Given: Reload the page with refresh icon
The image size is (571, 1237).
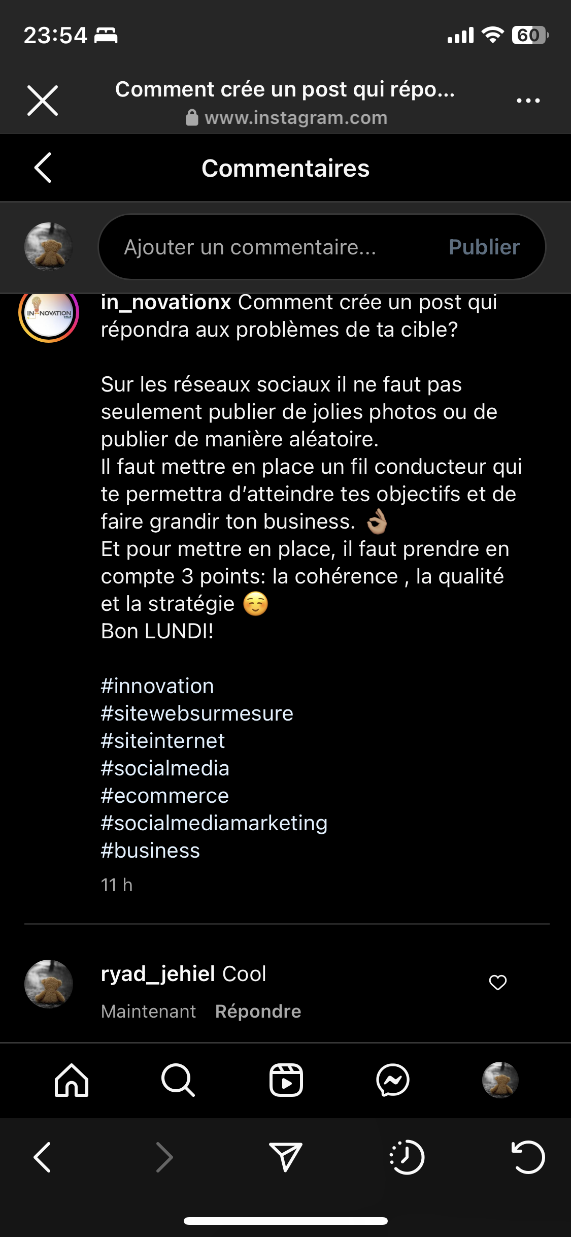Looking at the screenshot, I should pos(528,1157).
